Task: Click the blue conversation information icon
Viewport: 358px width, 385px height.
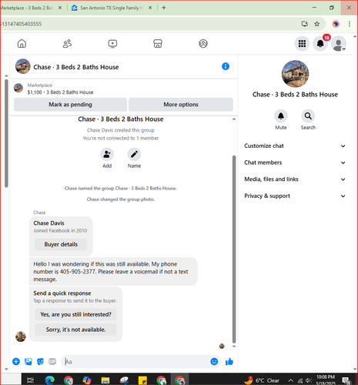Action: (x=226, y=66)
